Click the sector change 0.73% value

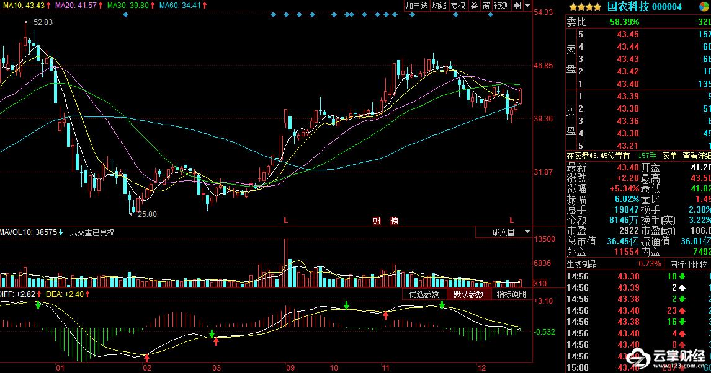[650, 264]
